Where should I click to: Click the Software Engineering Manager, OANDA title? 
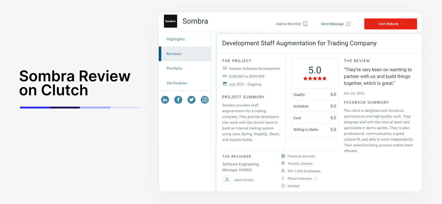pyautogui.click(x=241, y=167)
